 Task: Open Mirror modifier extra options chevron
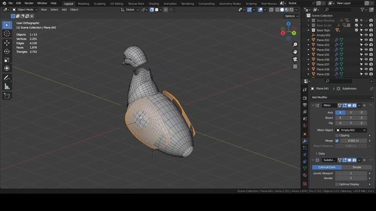pos(359,105)
